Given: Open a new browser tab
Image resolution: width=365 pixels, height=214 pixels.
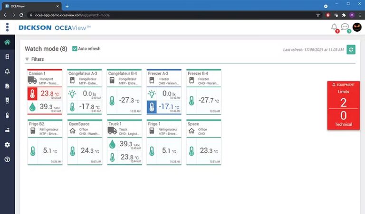Looking at the screenshot, I should coord(67,6).
